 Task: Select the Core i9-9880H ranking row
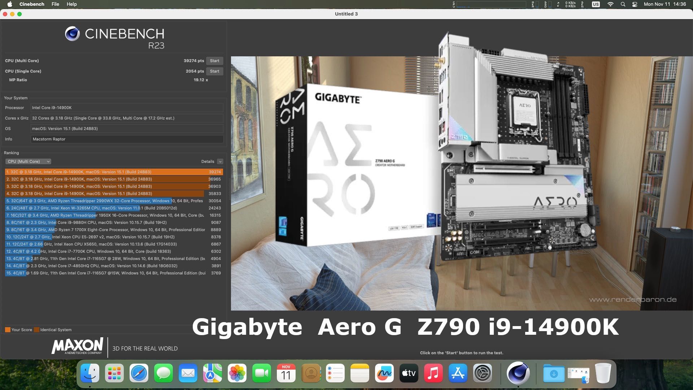point(114,222)
